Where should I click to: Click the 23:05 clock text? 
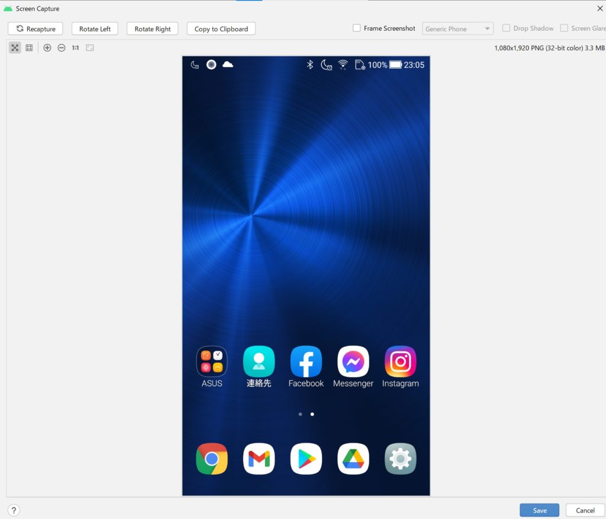click(x=414, y=65)
